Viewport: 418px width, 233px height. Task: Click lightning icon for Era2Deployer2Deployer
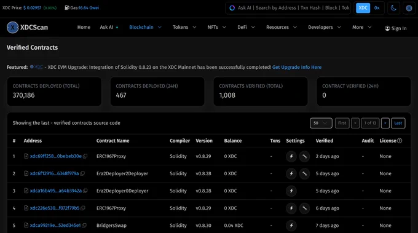291,173
